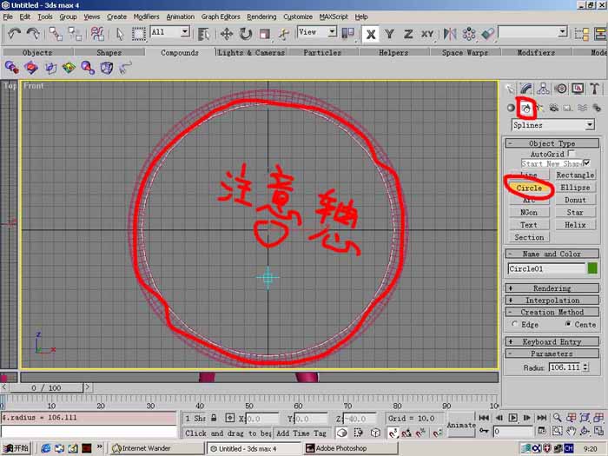608x456 pixels.
Task: Expand the Interpolation rollout
Action: click(552, 301)
